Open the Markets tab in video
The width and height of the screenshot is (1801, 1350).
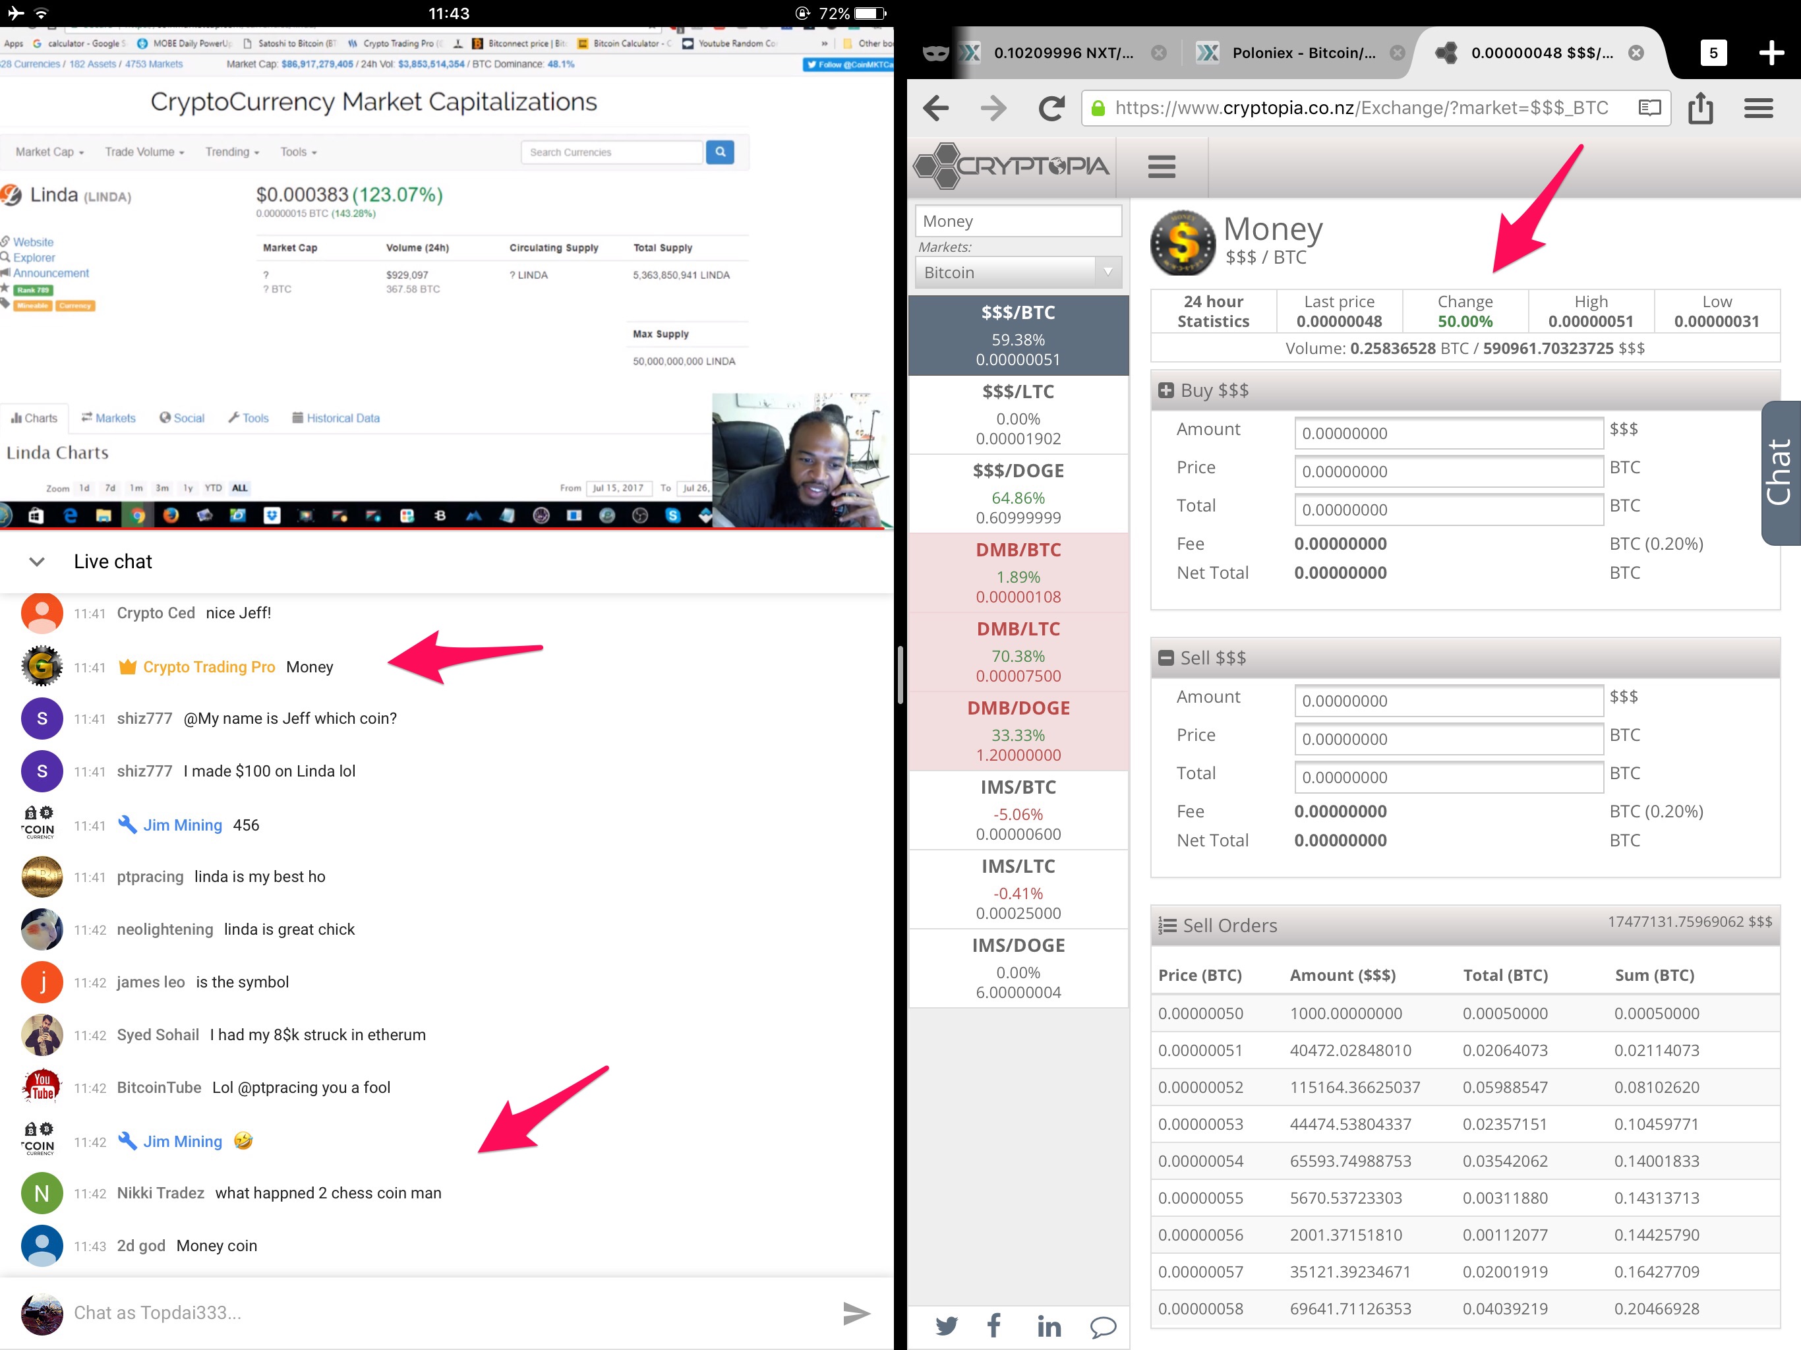(x=108, y=418)
